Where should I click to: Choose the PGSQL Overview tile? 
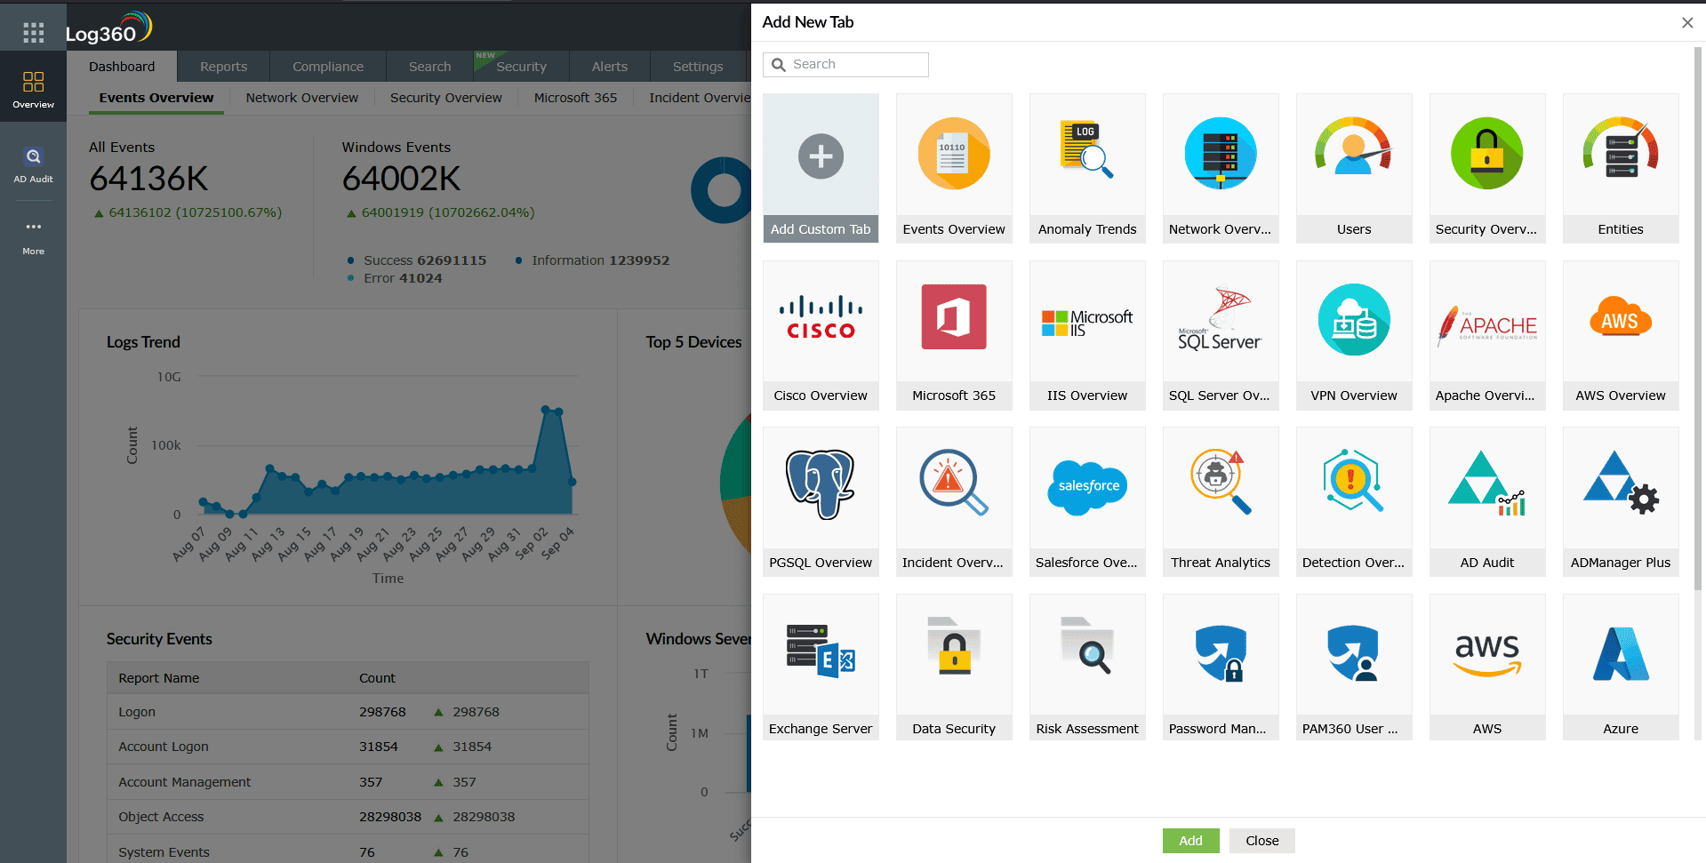pyautogui.click(x=820, y=501)
